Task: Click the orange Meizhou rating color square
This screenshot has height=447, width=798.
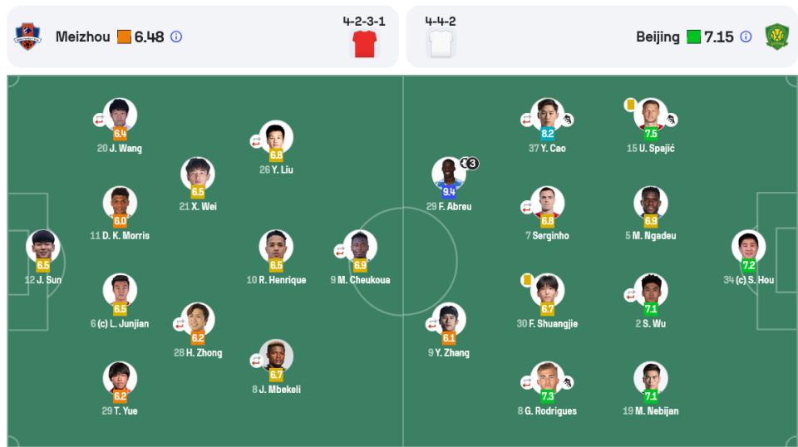Action: click(124, 37)
